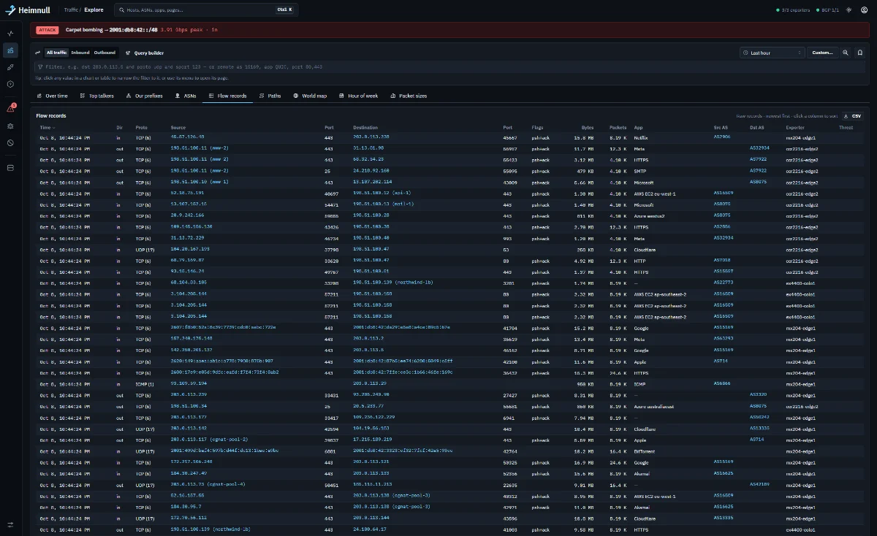Click source 68.164.33.105
The width and height of the screenshot is (877, 536).
189,283
